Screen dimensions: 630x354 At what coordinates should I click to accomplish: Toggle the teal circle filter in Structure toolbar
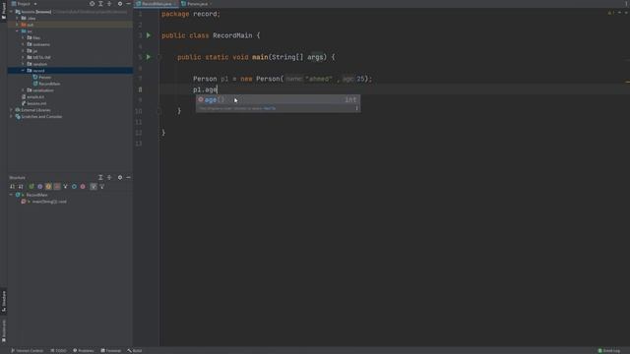pos(74,186)
